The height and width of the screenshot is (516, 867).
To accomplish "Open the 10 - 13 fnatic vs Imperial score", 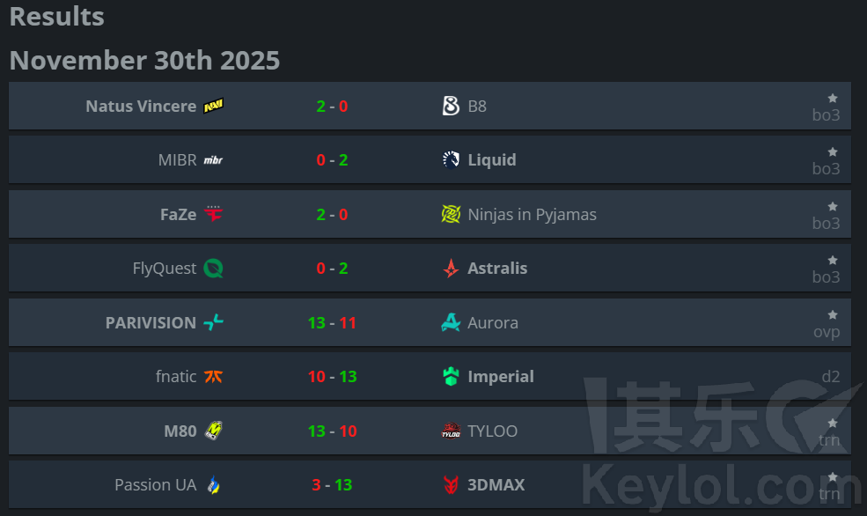I will coord(332,377).
